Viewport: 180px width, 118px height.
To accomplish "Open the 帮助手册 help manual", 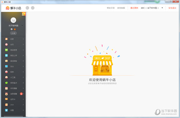I will click(111, 8).
